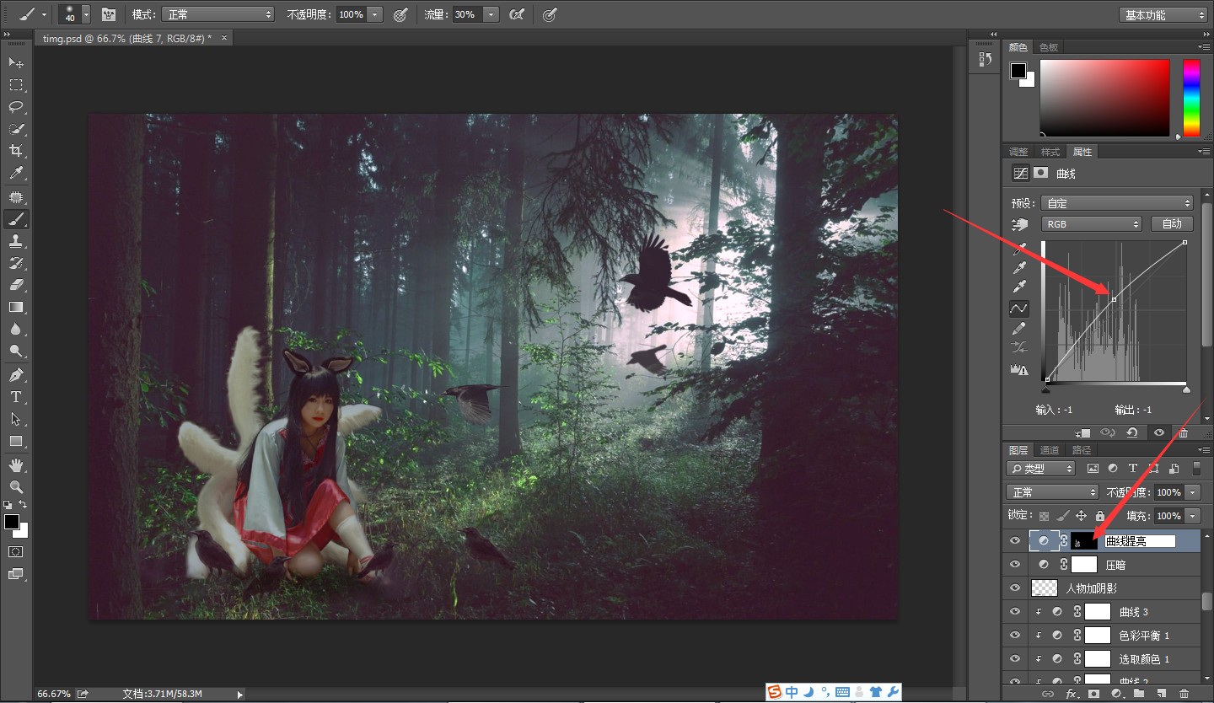Select the Rectangle shape tool

click(16, 441)
